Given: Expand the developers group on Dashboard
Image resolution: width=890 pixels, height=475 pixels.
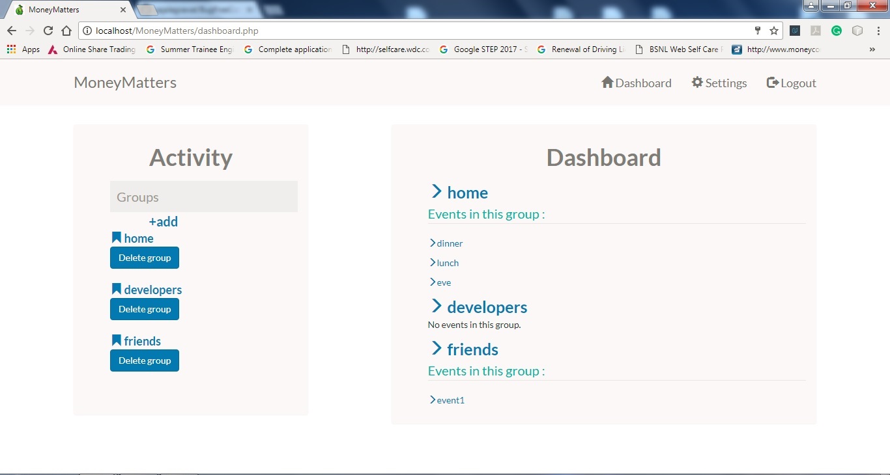Looking at the screenshot, I should (479, 306).
